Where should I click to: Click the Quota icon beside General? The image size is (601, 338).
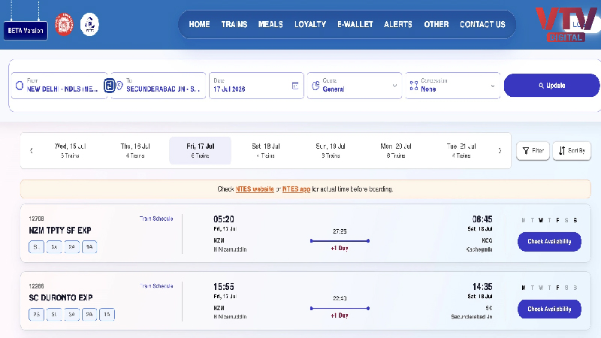click(316, 86)
